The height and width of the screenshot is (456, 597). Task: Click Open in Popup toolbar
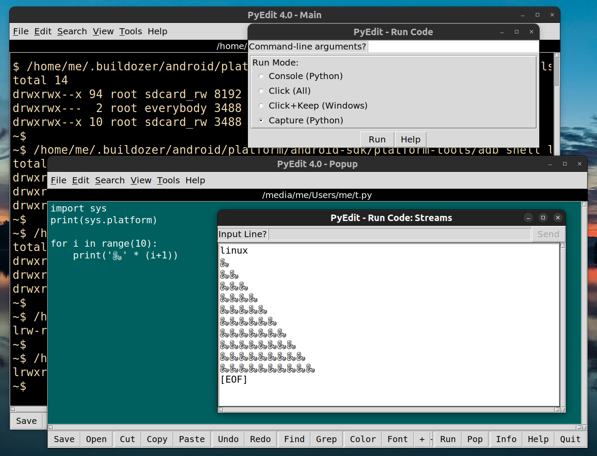click(x=96, y=439)
